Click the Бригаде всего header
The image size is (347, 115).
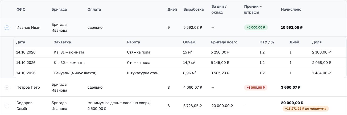(x=224, y=42)
